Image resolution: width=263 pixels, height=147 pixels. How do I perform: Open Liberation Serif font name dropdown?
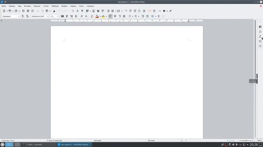(x=47, y=16)
